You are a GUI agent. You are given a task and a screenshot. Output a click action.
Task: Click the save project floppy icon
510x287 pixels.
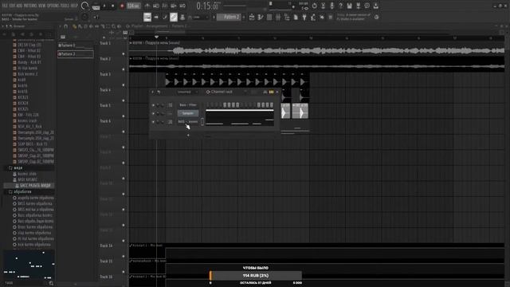(x=349, y=6)
